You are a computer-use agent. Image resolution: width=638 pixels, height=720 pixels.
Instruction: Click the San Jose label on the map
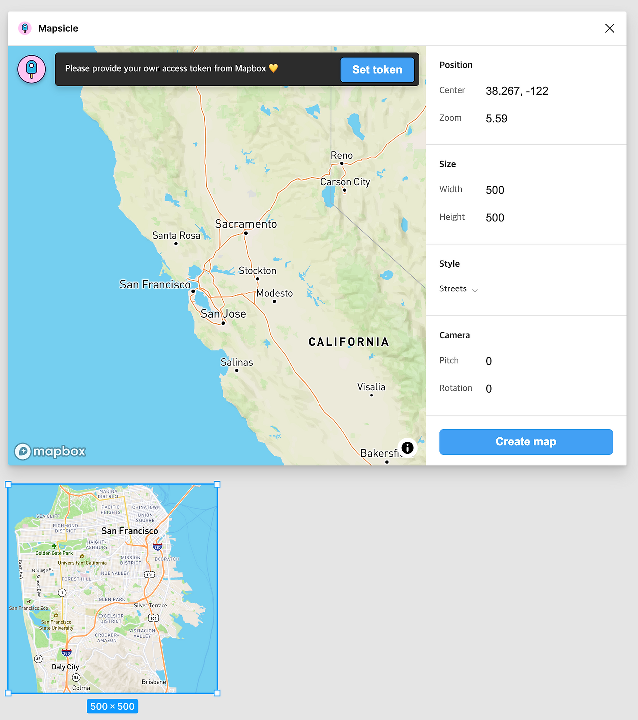tap(223, 314)
